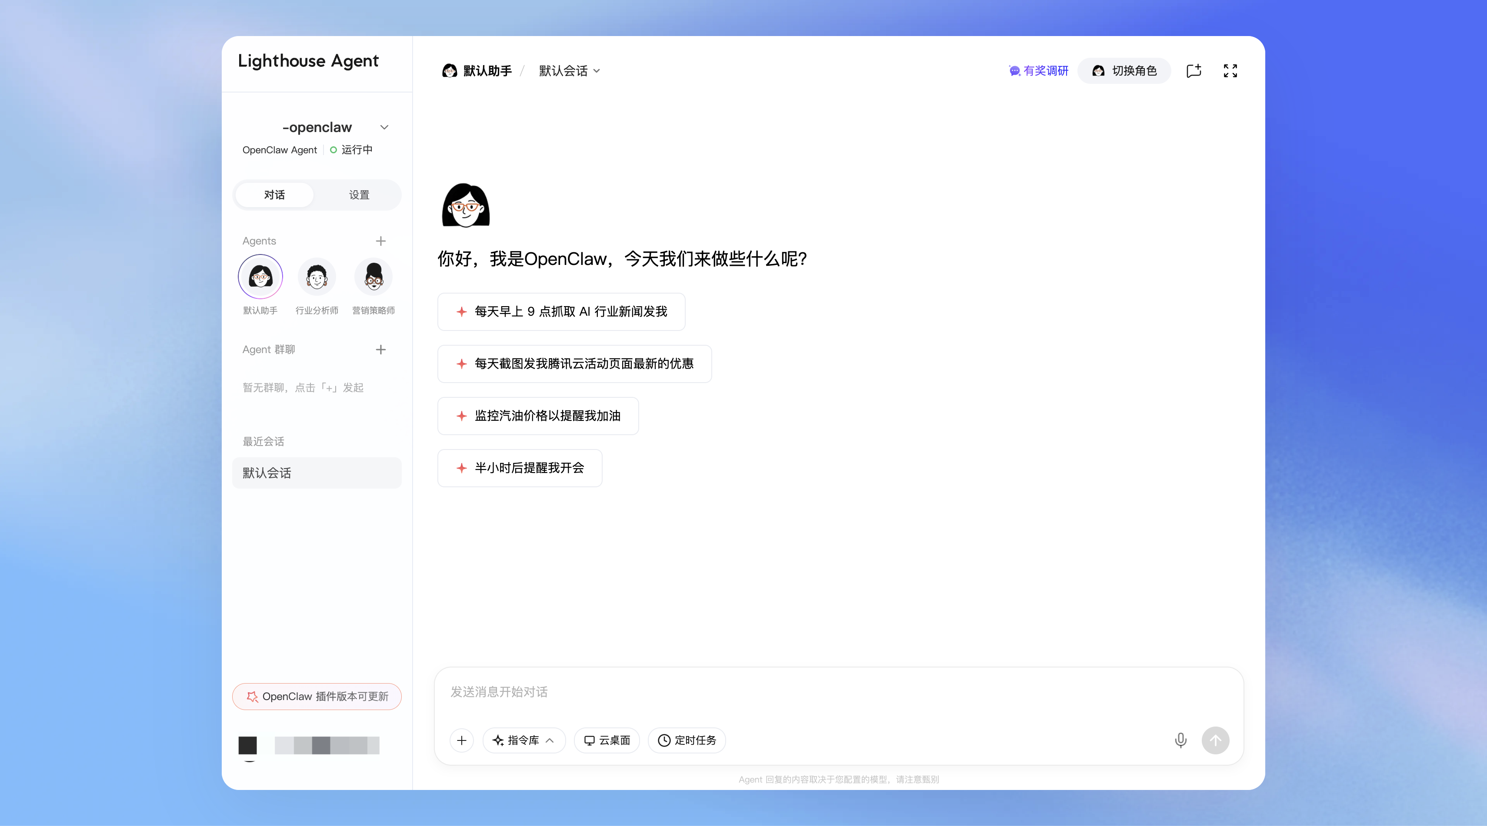Expand the -openclaw instance dropdown chevron

point(384,127)
